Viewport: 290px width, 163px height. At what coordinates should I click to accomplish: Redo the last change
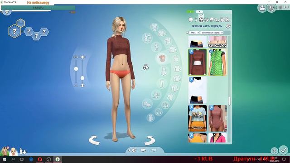click(x=153, y=150)
